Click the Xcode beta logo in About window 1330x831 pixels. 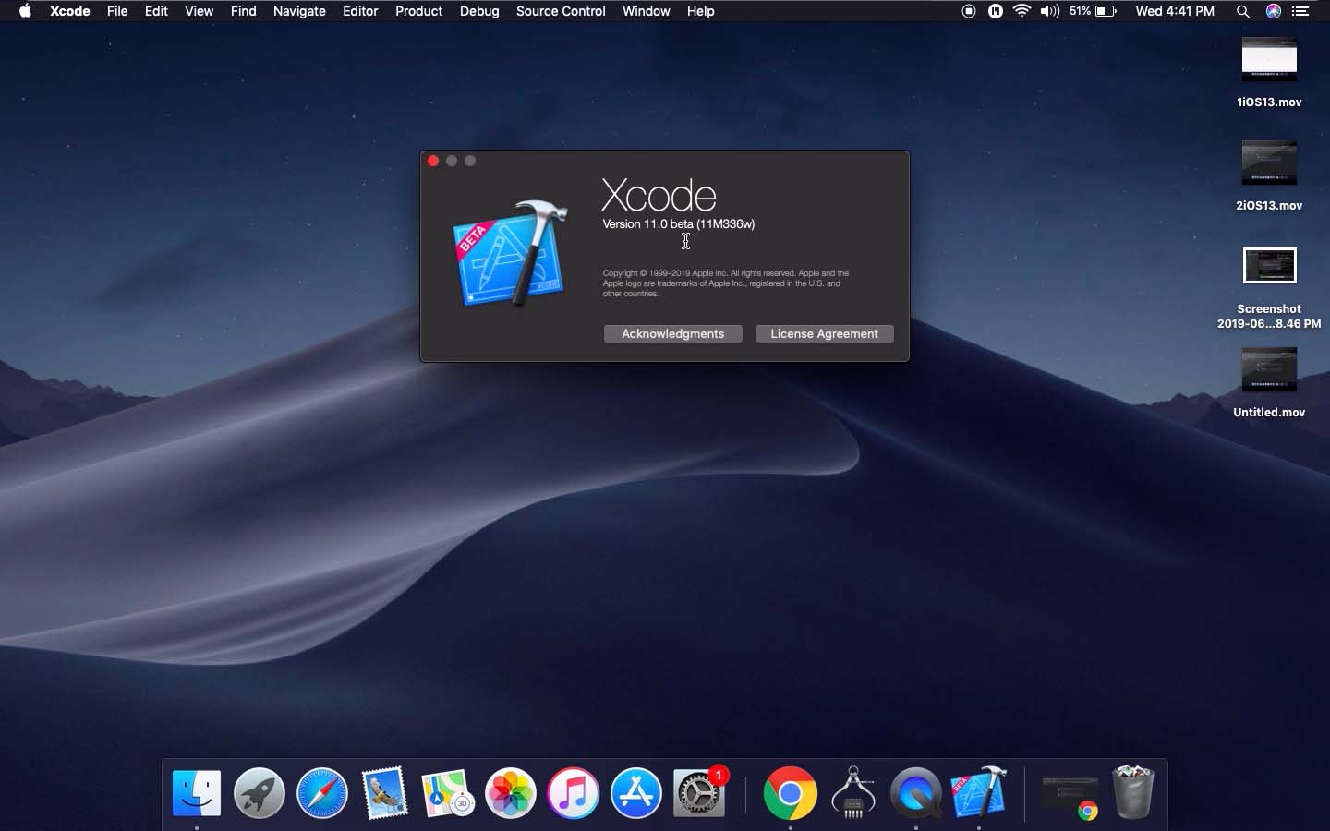click(511, 254)
